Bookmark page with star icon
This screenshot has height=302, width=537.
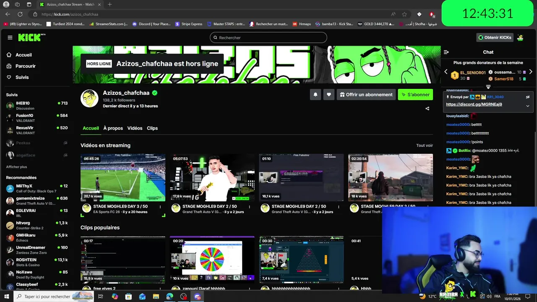click(404, 14)
